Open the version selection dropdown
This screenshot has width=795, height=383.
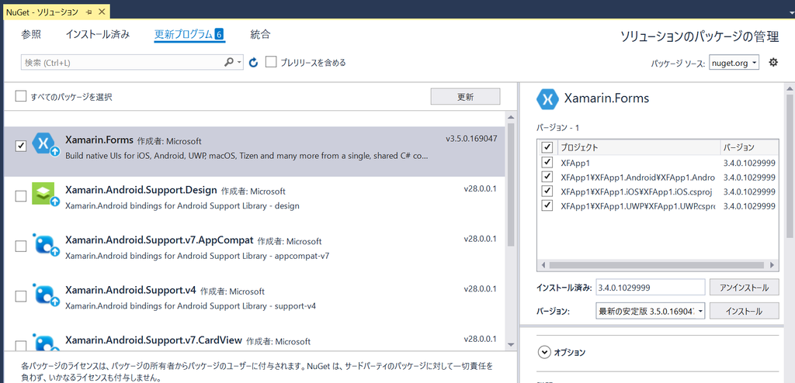[x=651, y=311]
